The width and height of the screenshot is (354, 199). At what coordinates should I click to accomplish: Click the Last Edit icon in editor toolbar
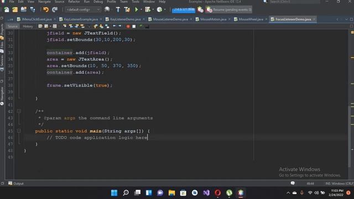tap(40, 26)
